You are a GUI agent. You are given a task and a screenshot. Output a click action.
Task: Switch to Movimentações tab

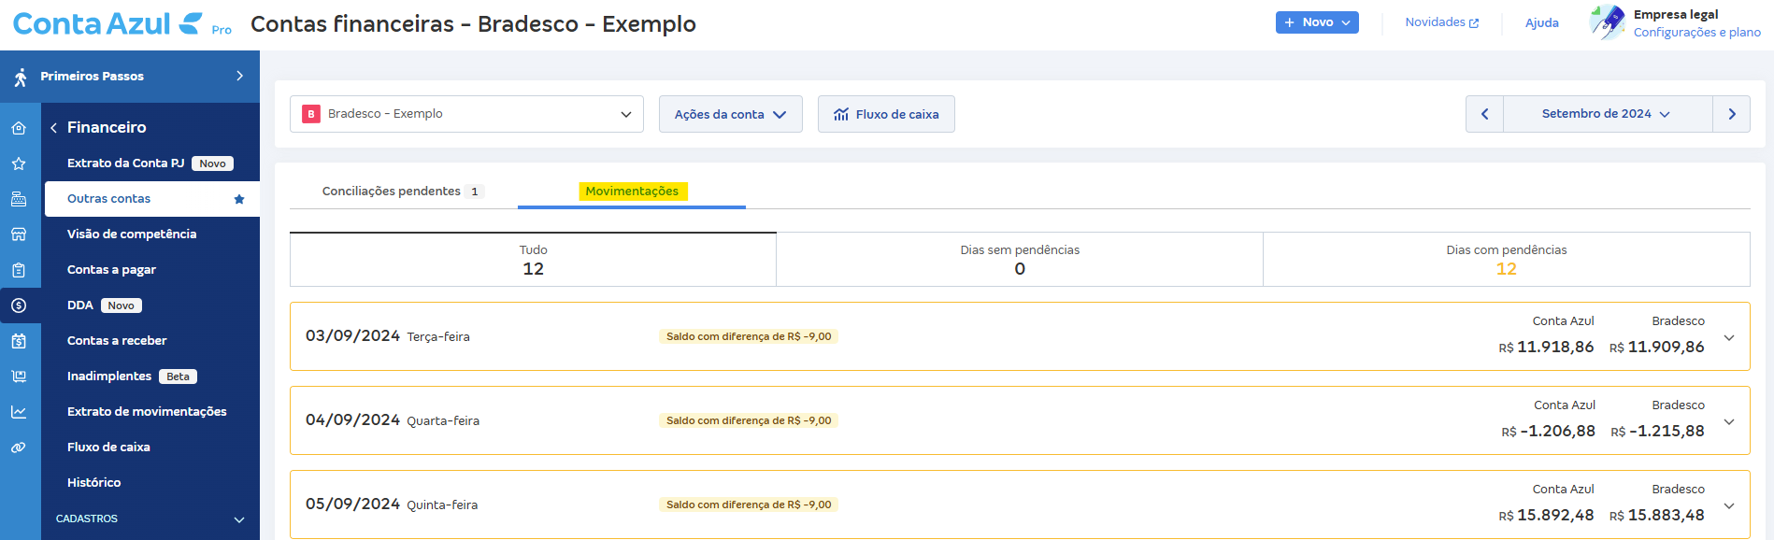click(632, 192)
